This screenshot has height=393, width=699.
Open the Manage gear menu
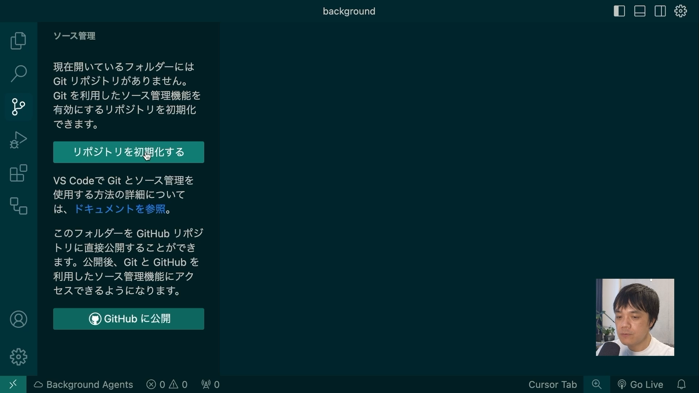point(18,357)
